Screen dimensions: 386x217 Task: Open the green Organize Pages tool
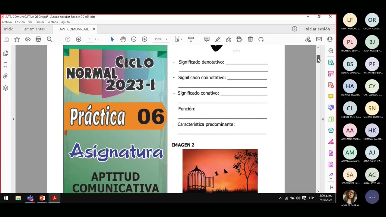click(x=331, y=119)
